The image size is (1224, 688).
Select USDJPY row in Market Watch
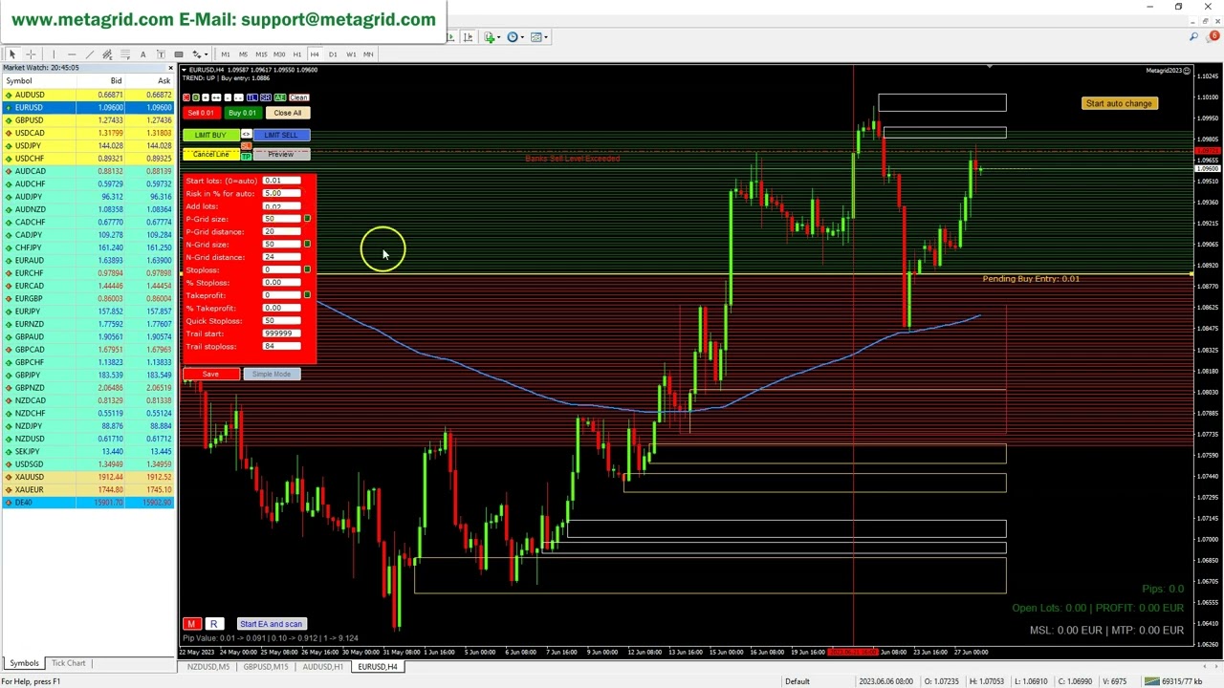(x=87, y=145)
